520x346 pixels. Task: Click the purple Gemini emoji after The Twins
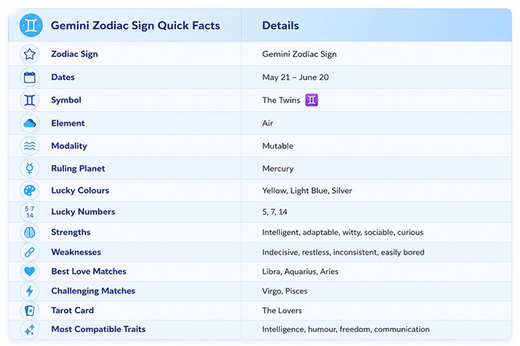312,100
